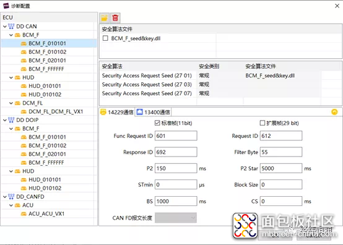Collapse the DCM_FL node
Image resolution: width=343 pixels, height=245 pixels.
point(11,103)
